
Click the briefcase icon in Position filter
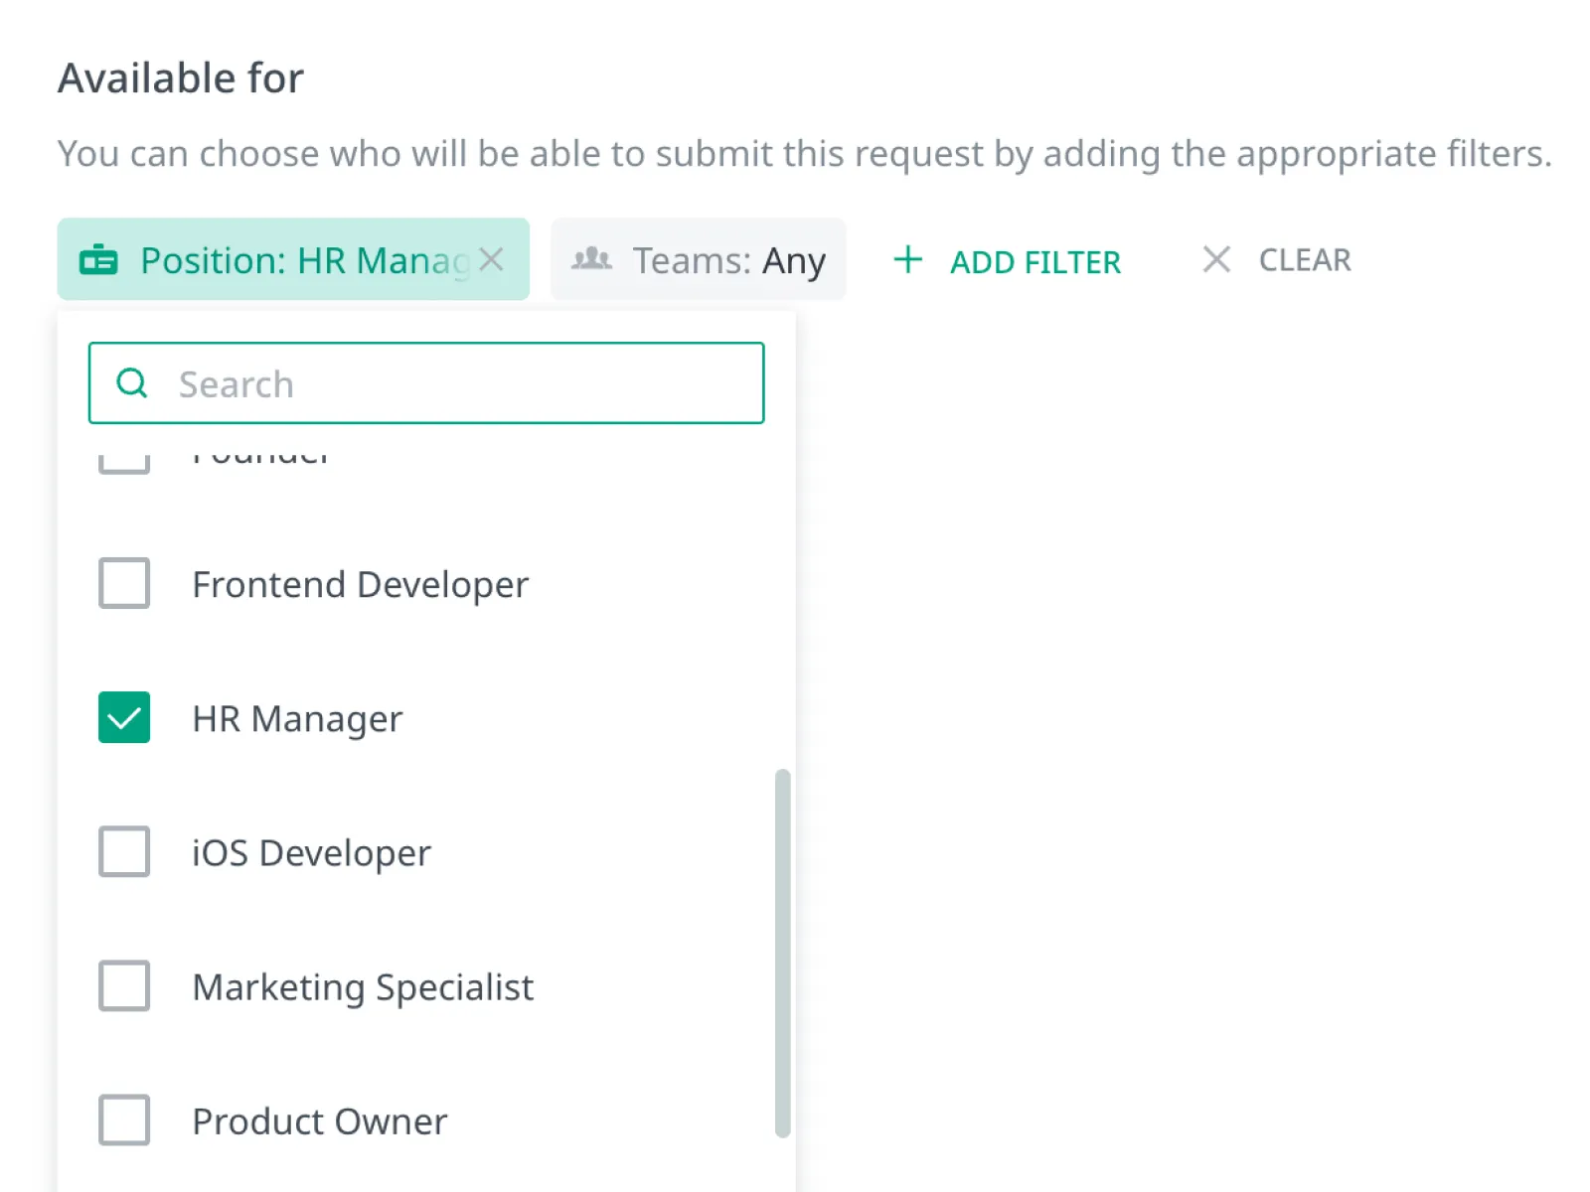pos(98,260)
